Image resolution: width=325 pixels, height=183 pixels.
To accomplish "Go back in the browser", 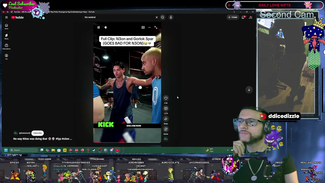I will pos(8,12).
